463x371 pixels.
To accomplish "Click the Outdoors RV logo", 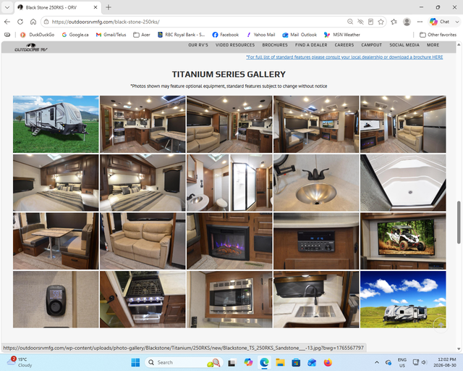I will (x=31, y=47).
